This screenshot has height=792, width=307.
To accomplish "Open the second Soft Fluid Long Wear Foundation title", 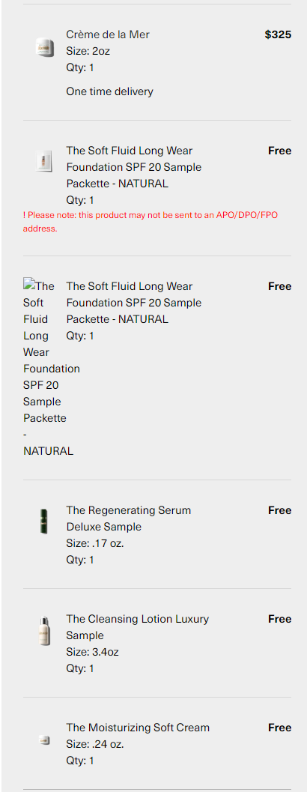I will (x=134, y=303).
